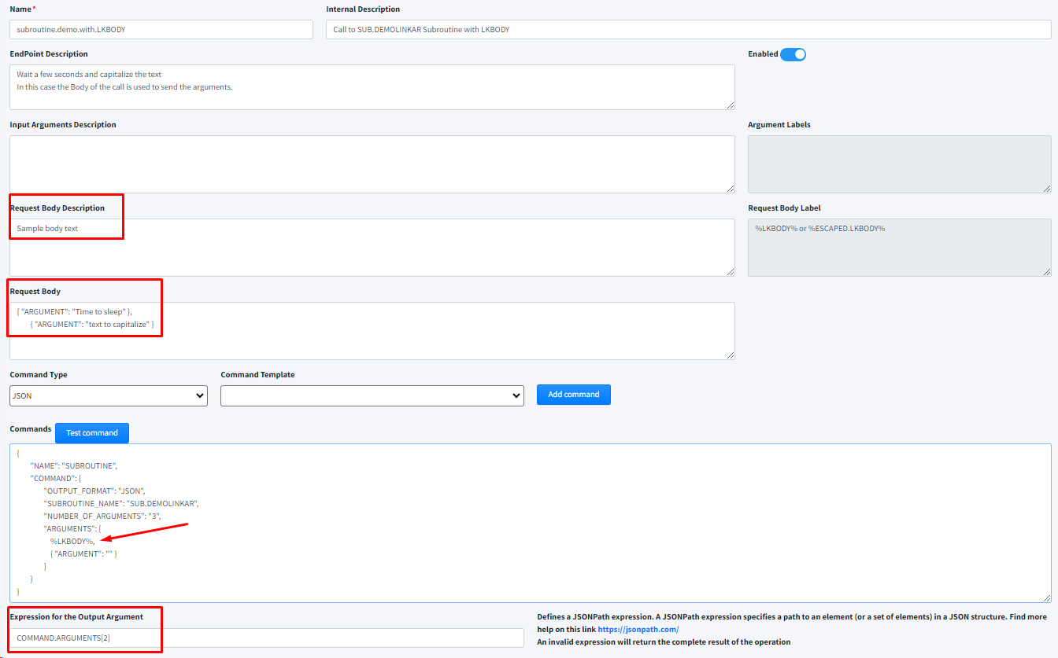This screenshot has height=658, width=1058.
Task: Select the Request Body Description text area
Action: click(372, 248)
